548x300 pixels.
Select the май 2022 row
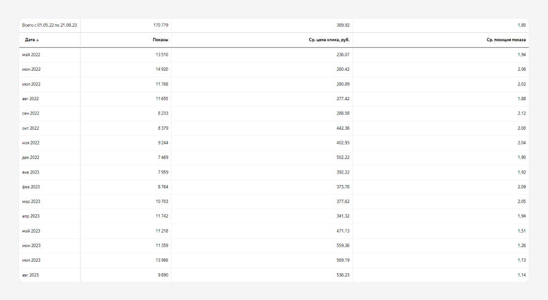31,55
